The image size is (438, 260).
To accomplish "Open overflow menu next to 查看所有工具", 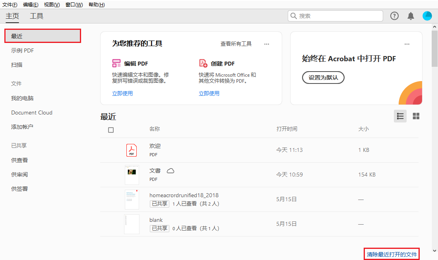I will (266, 44).
